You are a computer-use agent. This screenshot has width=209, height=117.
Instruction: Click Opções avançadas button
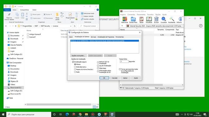click(x=78, y=56)
